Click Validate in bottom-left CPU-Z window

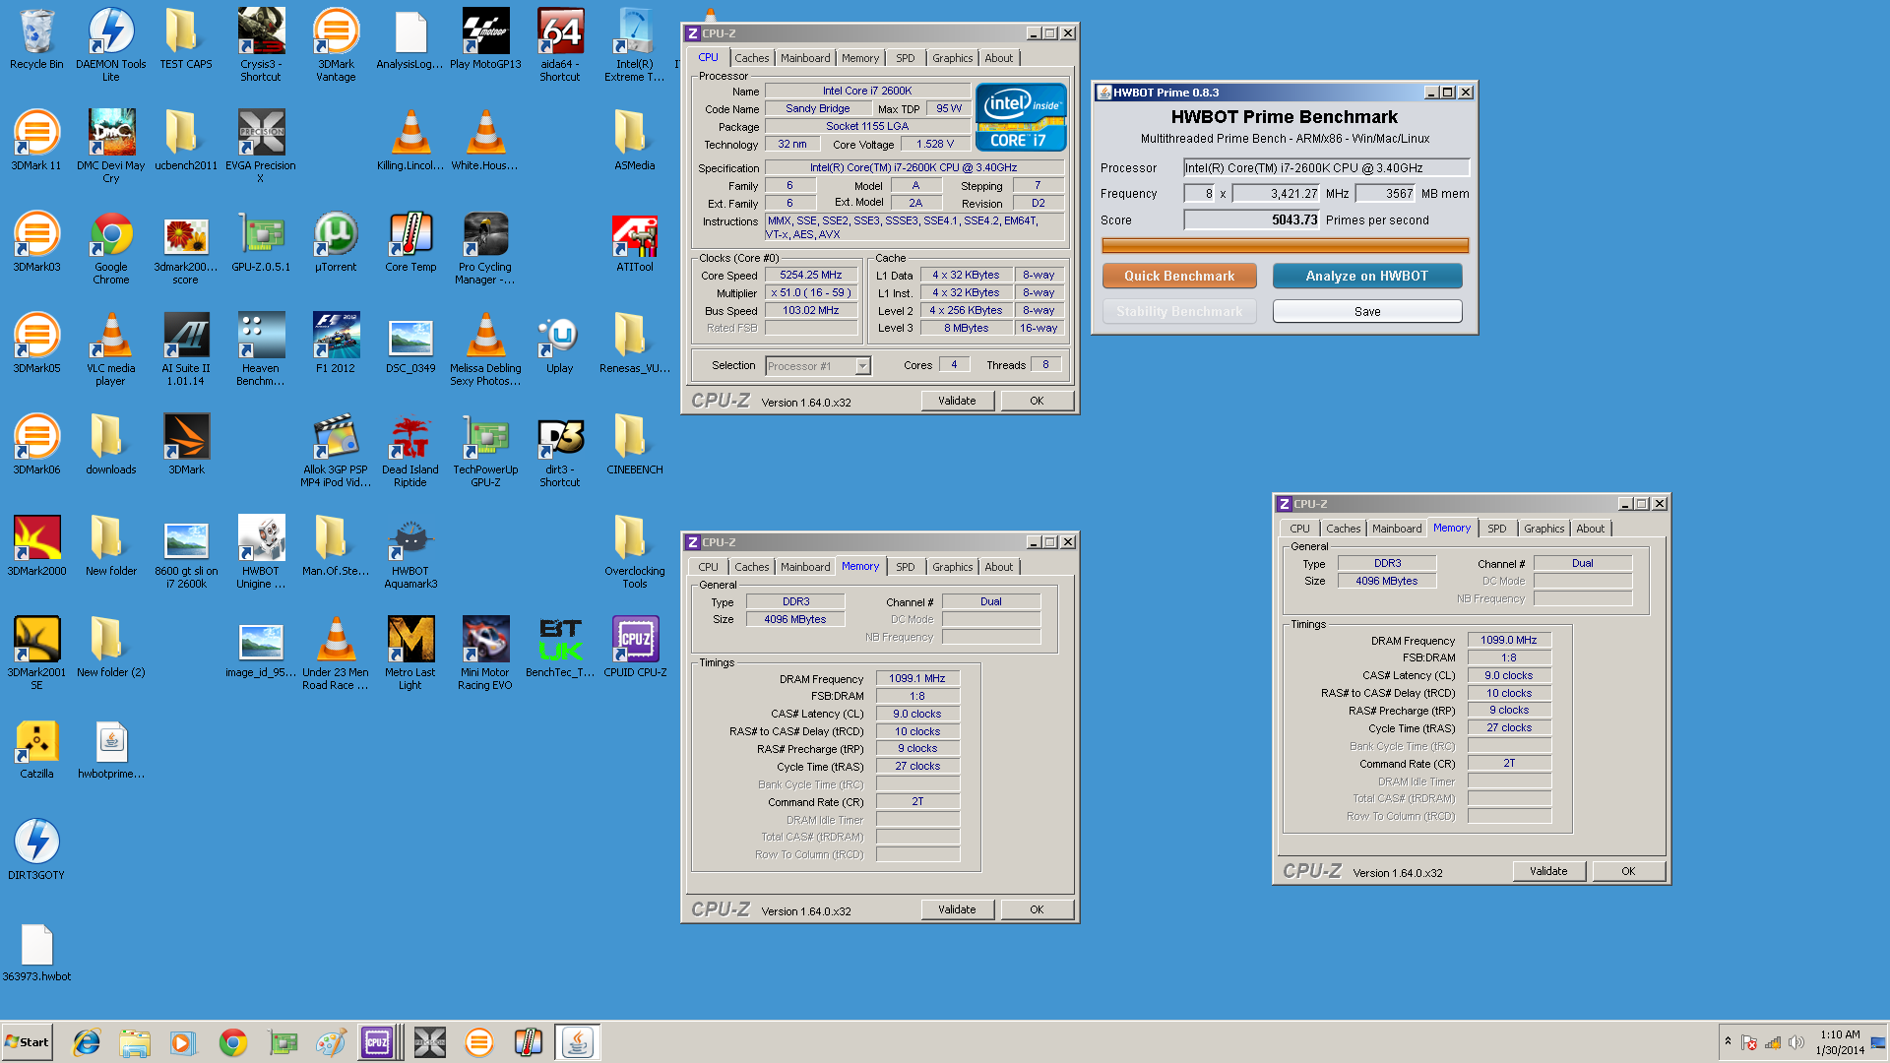[957, 909]
